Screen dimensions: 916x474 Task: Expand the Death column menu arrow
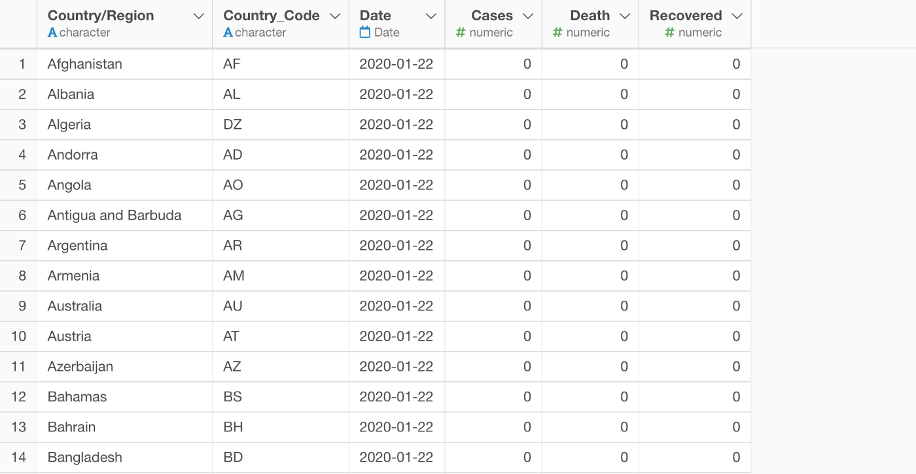(625, 16)
